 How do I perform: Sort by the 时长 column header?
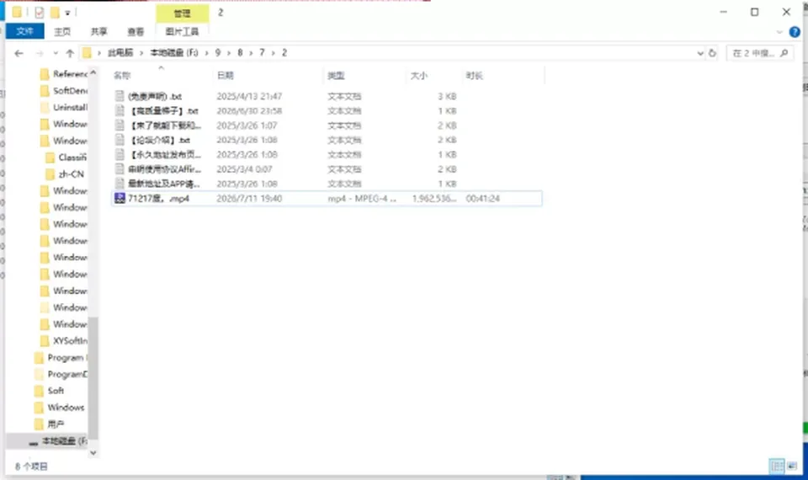pos(503,75)
